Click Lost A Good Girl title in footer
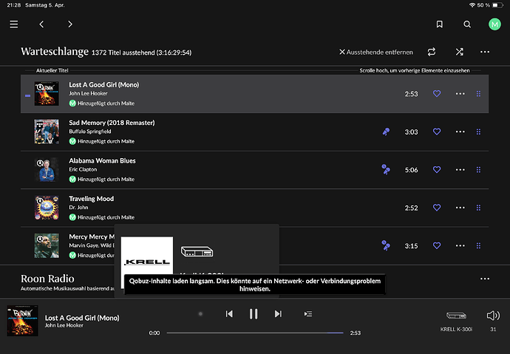Screen dimensions: 510x354 coord(82,318)
